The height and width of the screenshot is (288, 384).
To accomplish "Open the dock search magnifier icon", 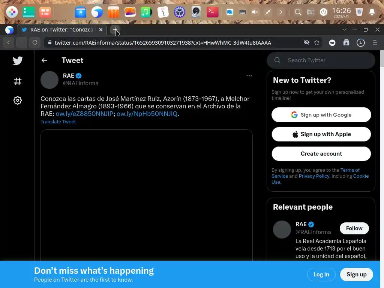I will [x=298, y=12].
